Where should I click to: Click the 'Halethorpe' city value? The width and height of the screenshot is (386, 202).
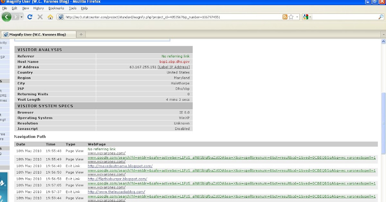coord(180,83)
